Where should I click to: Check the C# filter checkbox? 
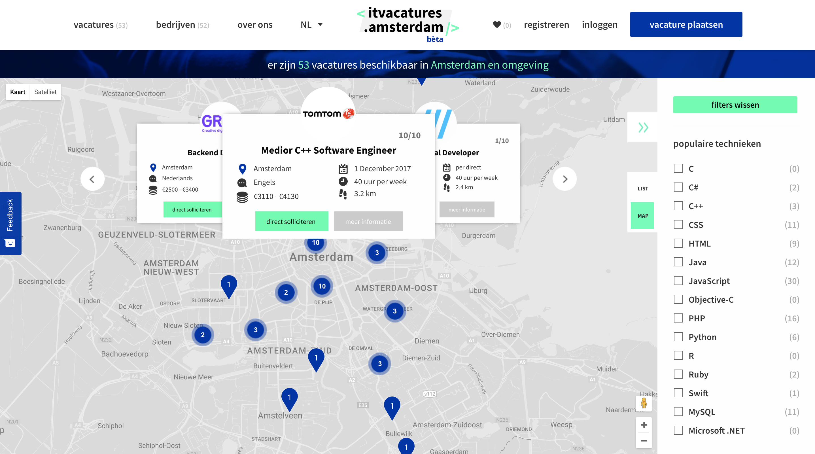click(678, 187)
